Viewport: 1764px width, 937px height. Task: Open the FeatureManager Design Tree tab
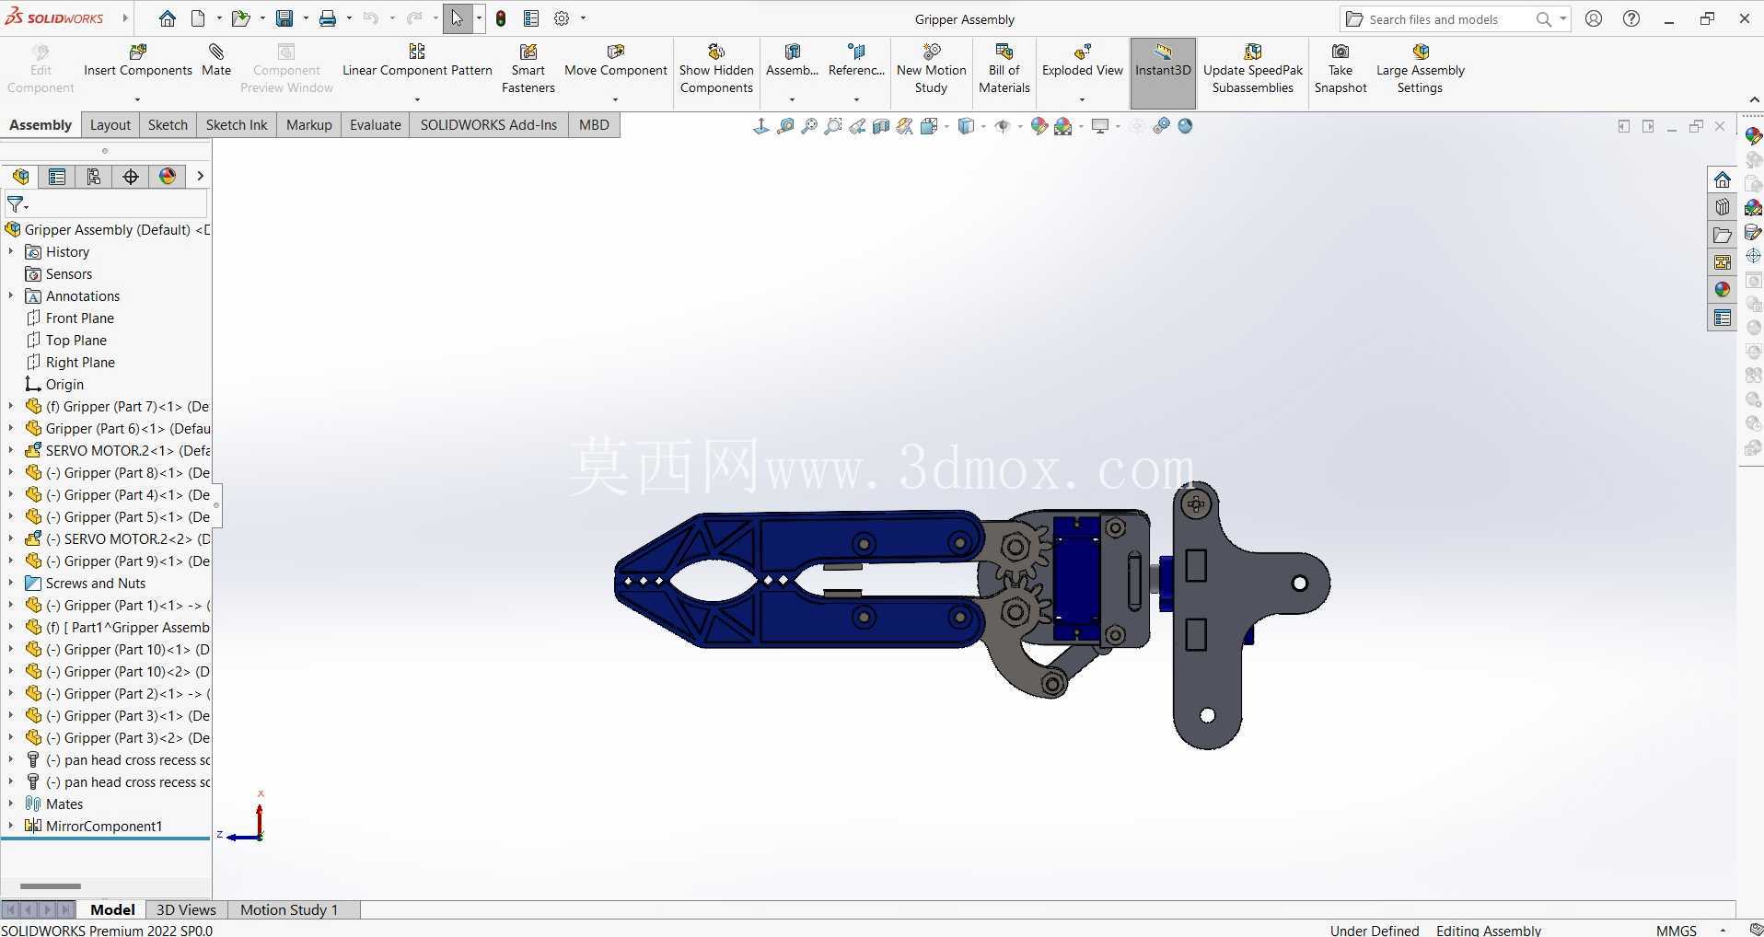[20, 177]
